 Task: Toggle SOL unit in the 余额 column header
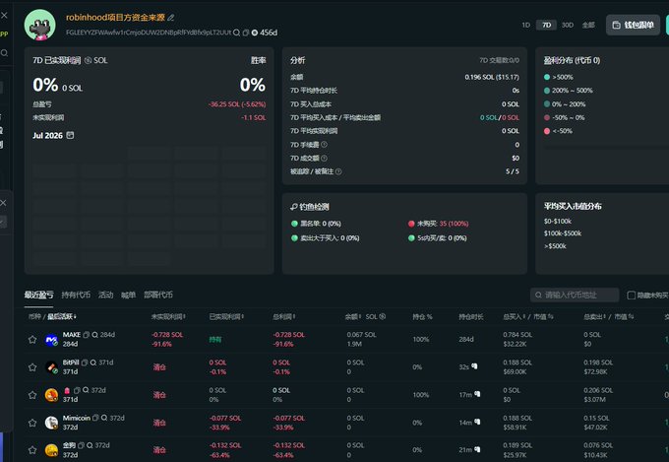click(x=383, y=316)
